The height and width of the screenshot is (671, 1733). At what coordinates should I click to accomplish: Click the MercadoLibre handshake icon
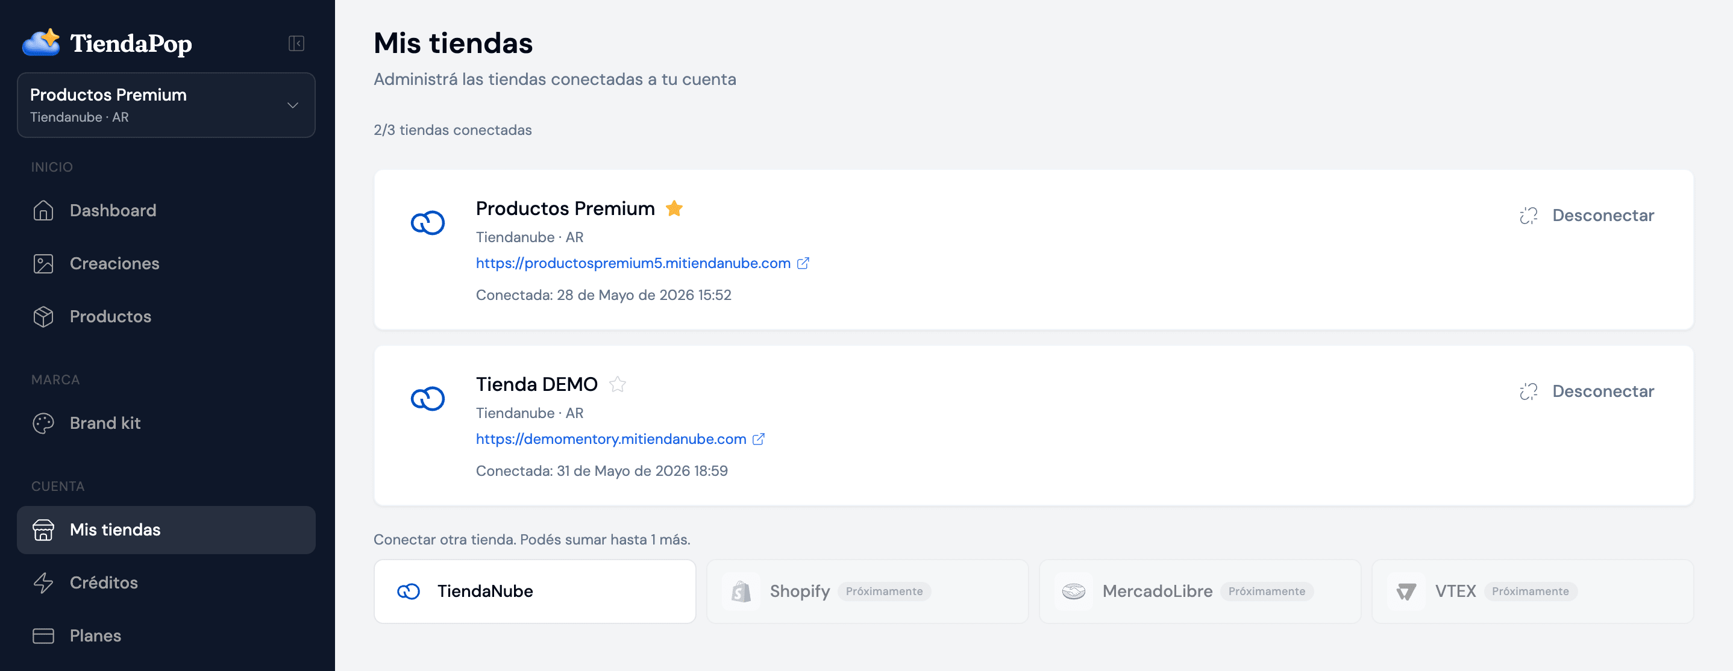coord(1074,591)
